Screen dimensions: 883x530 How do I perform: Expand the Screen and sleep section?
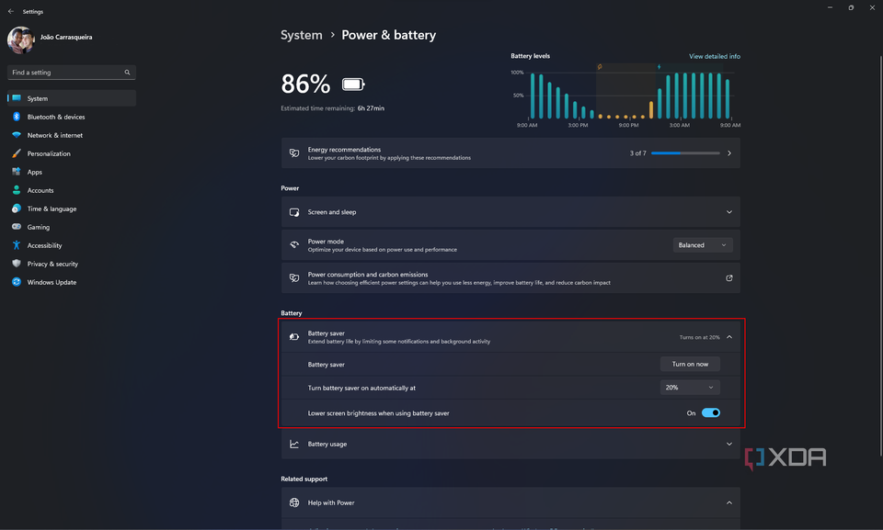(729, 212)
